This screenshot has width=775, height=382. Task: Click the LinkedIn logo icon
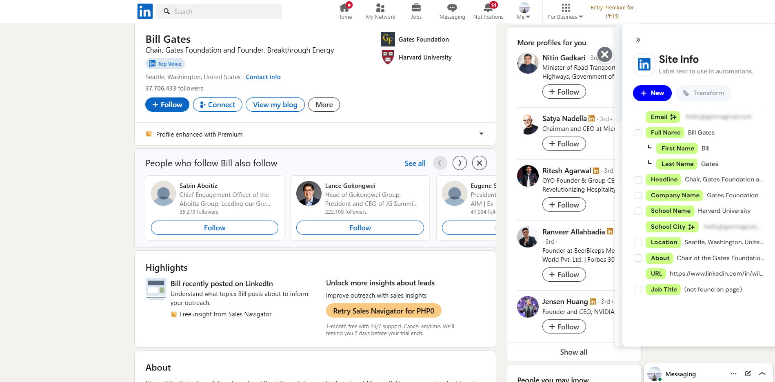pyautogui.click(x=145, y=11)
